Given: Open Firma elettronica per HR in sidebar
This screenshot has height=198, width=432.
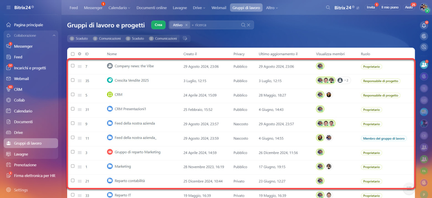Looking at the screenshot, I should click(x=35, y=176).
